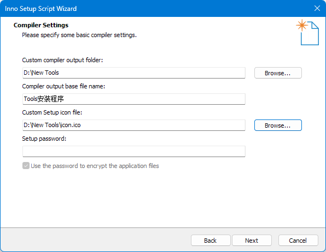Click the "Compiler Settings" heading

(41, 25)
